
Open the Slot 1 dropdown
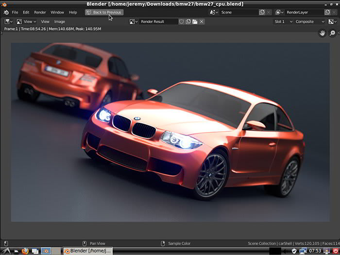tap(283, 21)
